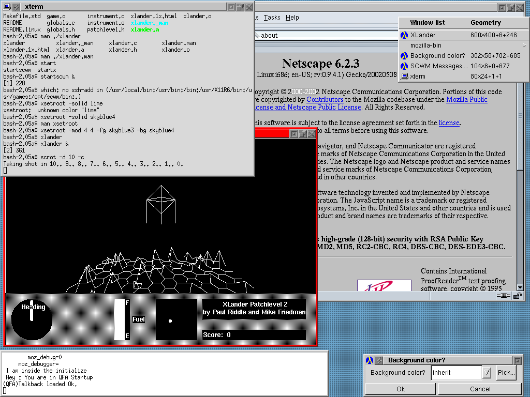Screen dimensions: 530x397
Task: Maximize the xterm window from its title bar
Action: 240,7
